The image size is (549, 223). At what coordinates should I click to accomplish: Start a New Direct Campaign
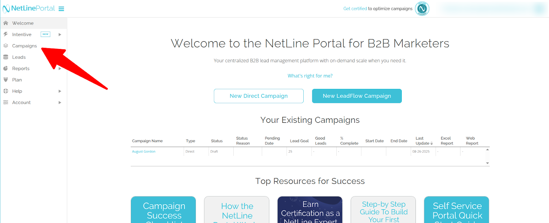259,96
